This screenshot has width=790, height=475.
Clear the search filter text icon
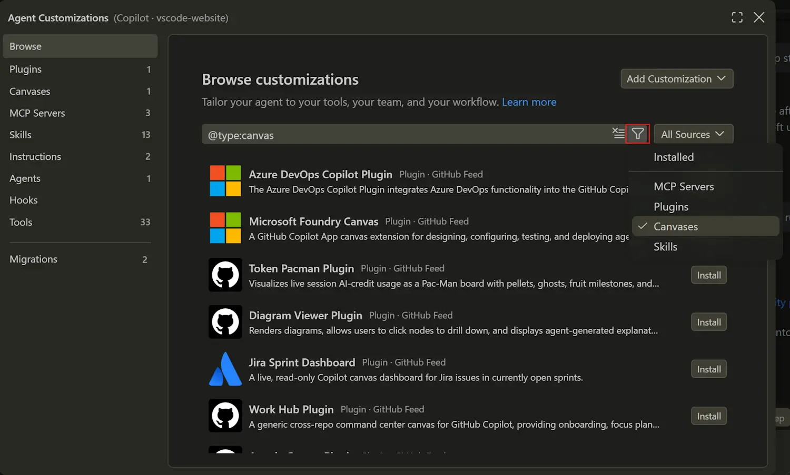[618, 134]
